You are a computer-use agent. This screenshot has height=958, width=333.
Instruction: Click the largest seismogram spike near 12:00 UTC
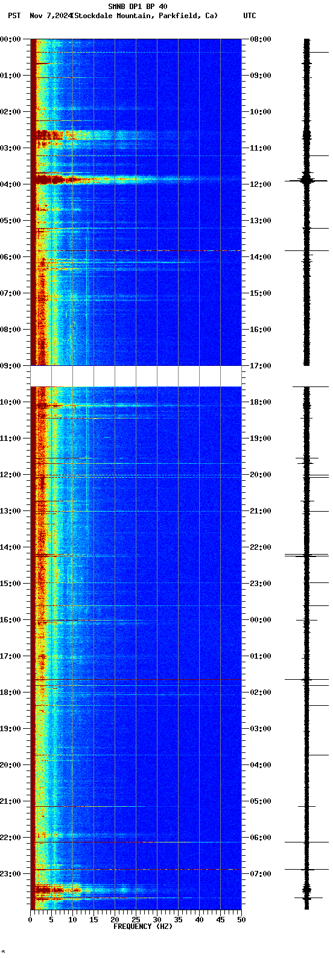point(306,180)
